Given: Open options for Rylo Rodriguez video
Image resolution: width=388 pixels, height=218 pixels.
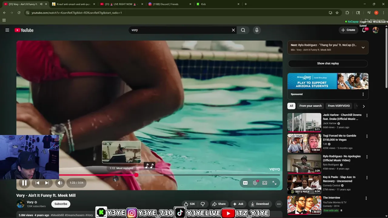Looking at the screenshot, I should point(367,157).
